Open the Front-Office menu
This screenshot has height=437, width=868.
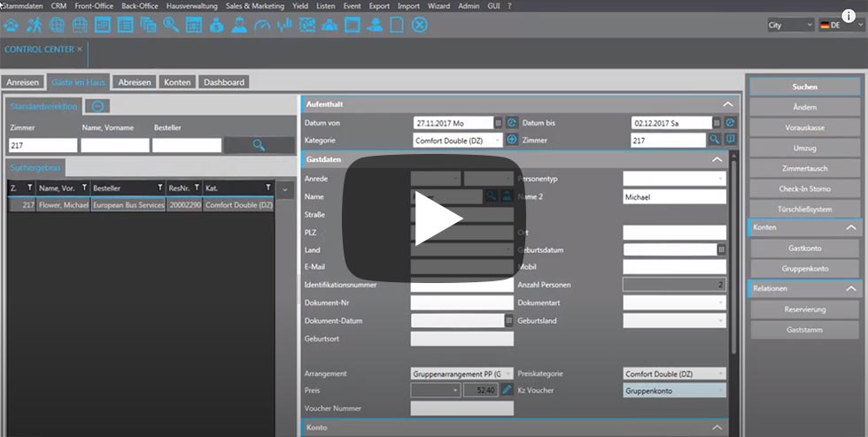pyautogui.click(x=94, y=6)
